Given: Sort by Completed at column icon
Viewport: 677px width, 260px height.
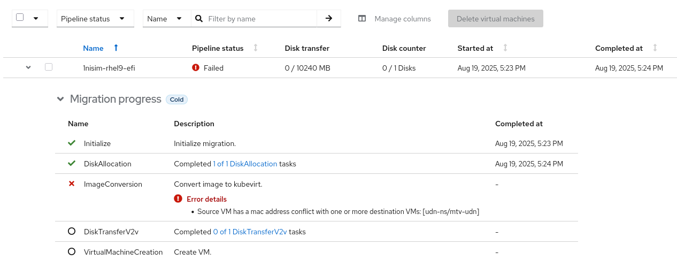Looking at the screenshot, I should point(655,48).
